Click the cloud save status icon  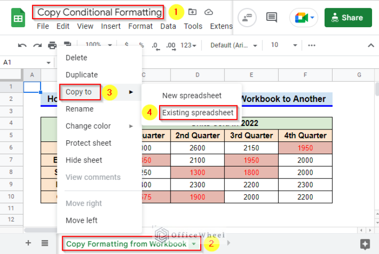209,12
